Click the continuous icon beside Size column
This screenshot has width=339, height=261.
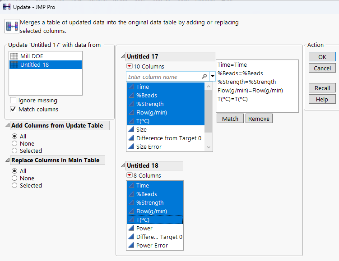pos(131,130)
